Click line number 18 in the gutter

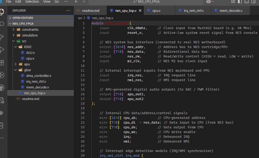[82, 103]
